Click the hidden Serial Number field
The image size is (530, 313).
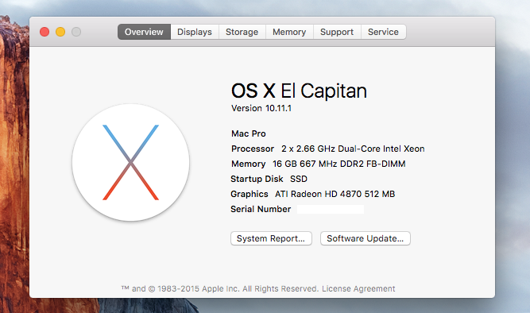click(331, 209)
